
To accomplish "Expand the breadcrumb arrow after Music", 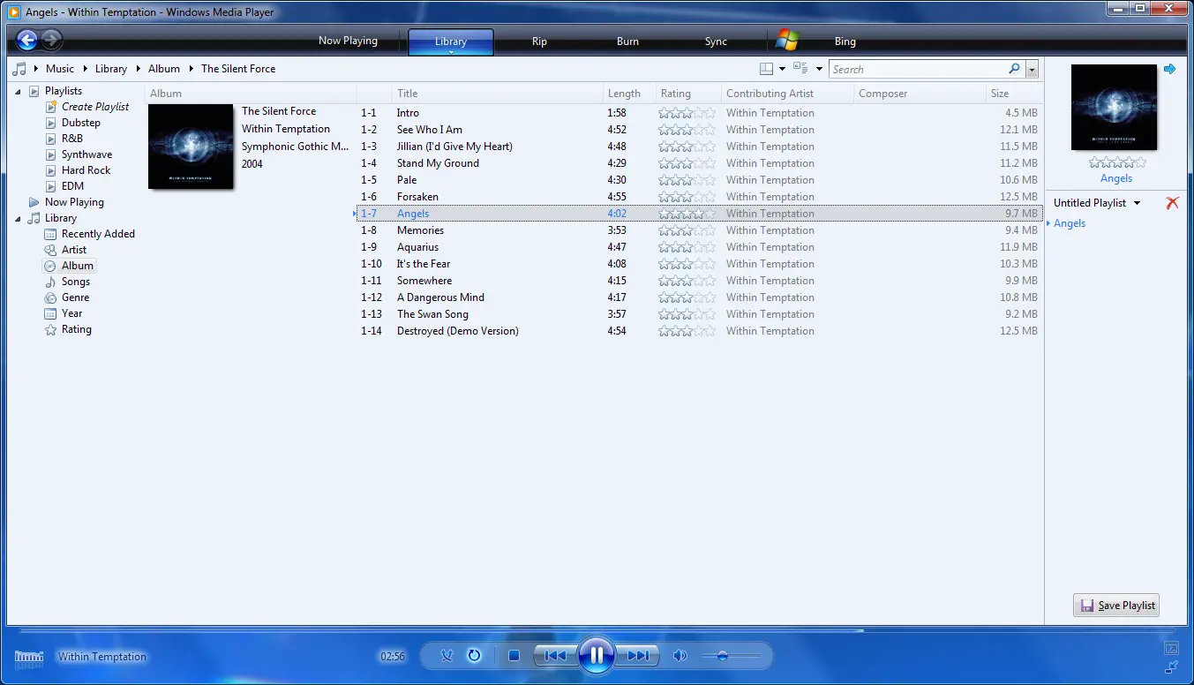I will tap(85, 69).
